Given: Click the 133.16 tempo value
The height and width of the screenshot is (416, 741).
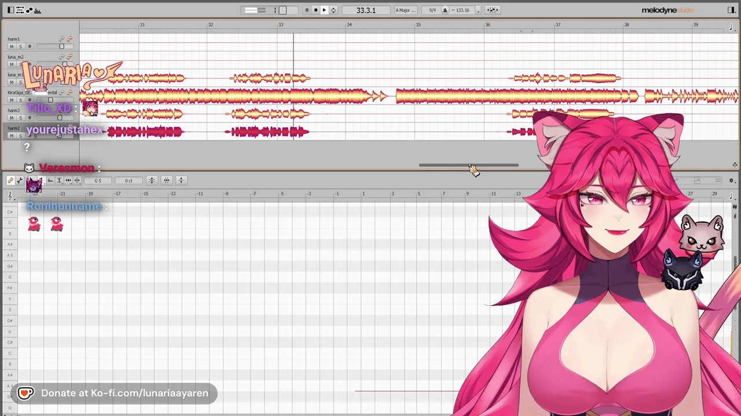Looking at the screenshot, I should pyautogui.click(x=462, y=10).
